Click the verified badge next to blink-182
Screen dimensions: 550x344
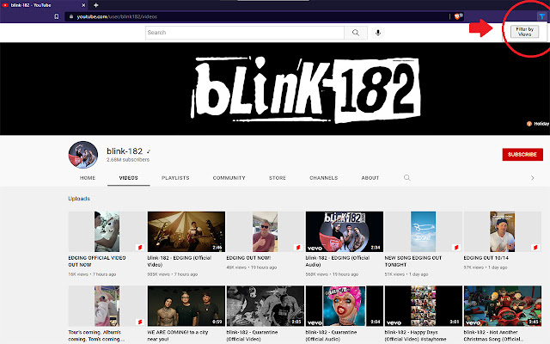(149, 151)
